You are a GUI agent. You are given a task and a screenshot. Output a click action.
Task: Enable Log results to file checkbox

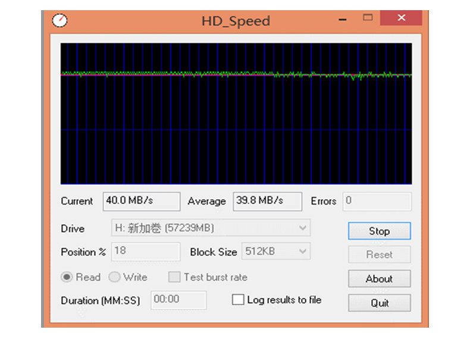coord(238,299)
